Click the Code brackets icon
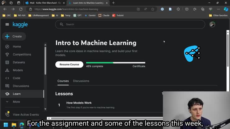 click(7, 78)
